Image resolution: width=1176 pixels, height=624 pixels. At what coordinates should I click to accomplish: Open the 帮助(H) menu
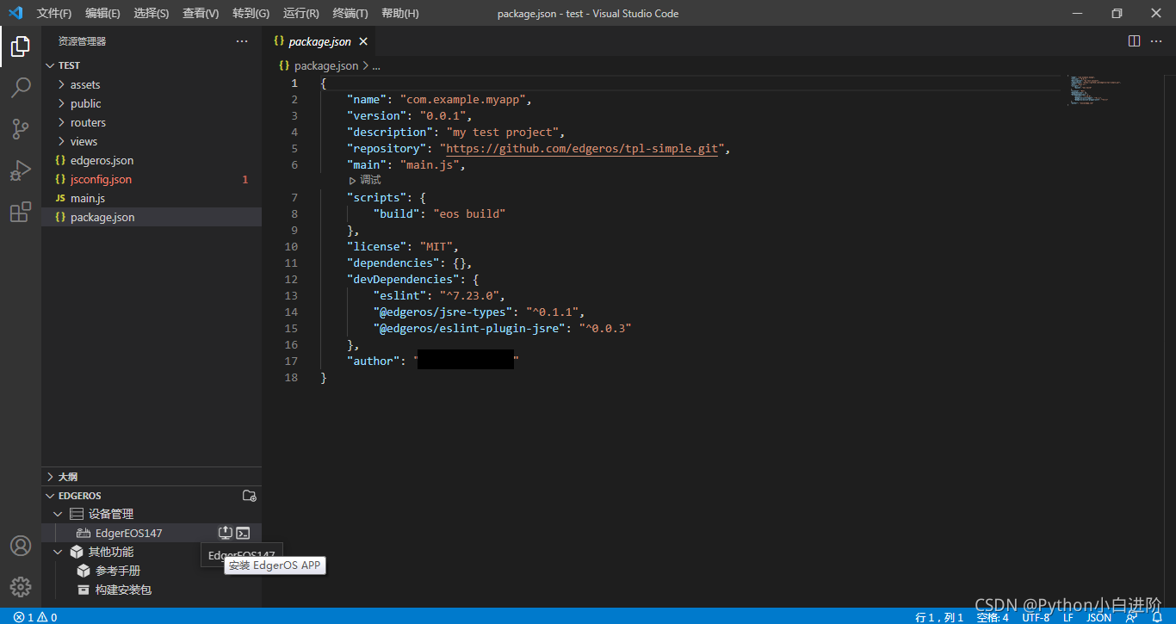pos(400,13)
